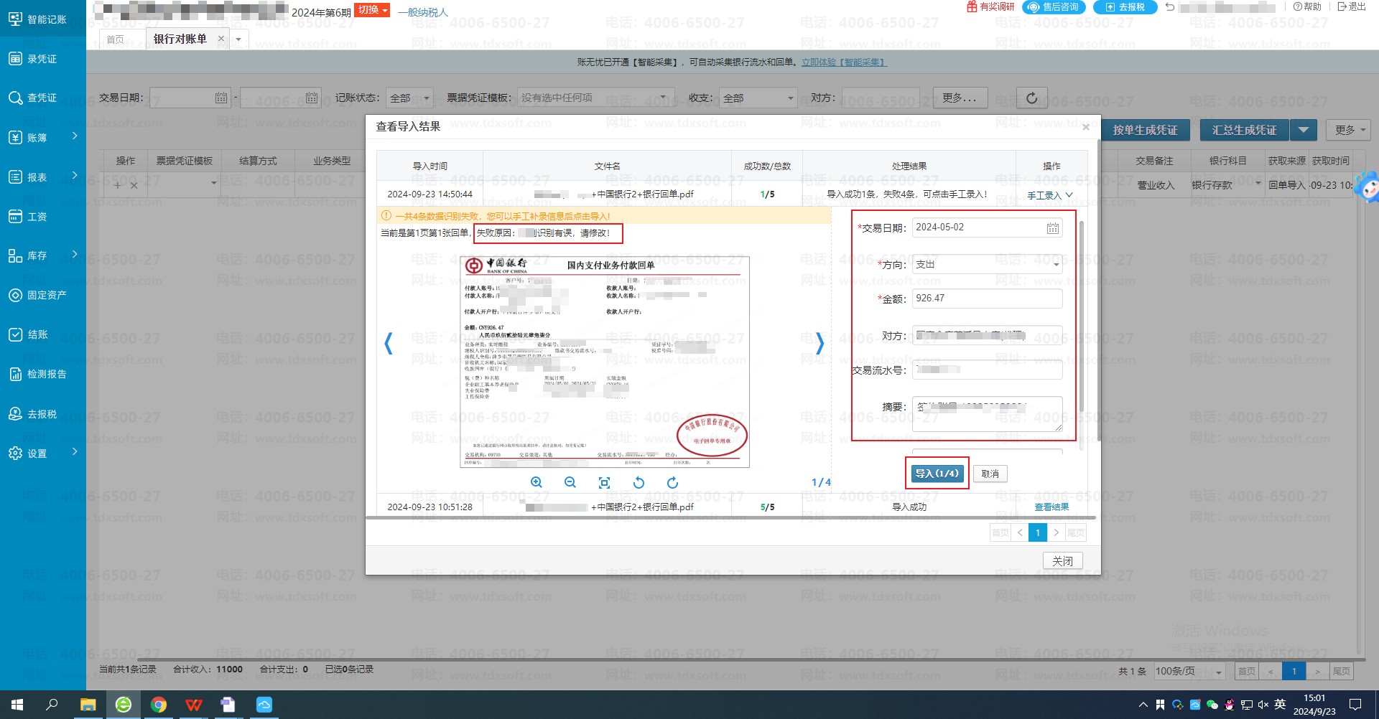1379x719 pixels.
Task: Rotate receipt counterclockwise
Action: [639, 483]
